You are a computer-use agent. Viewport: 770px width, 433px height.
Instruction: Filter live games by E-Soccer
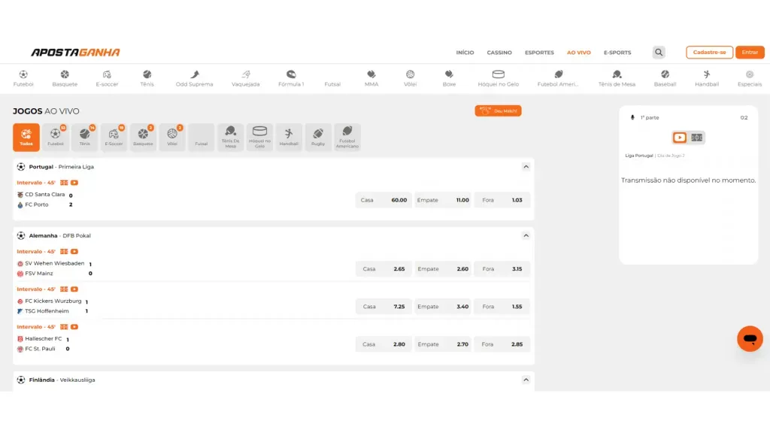[x=114, y=138]
